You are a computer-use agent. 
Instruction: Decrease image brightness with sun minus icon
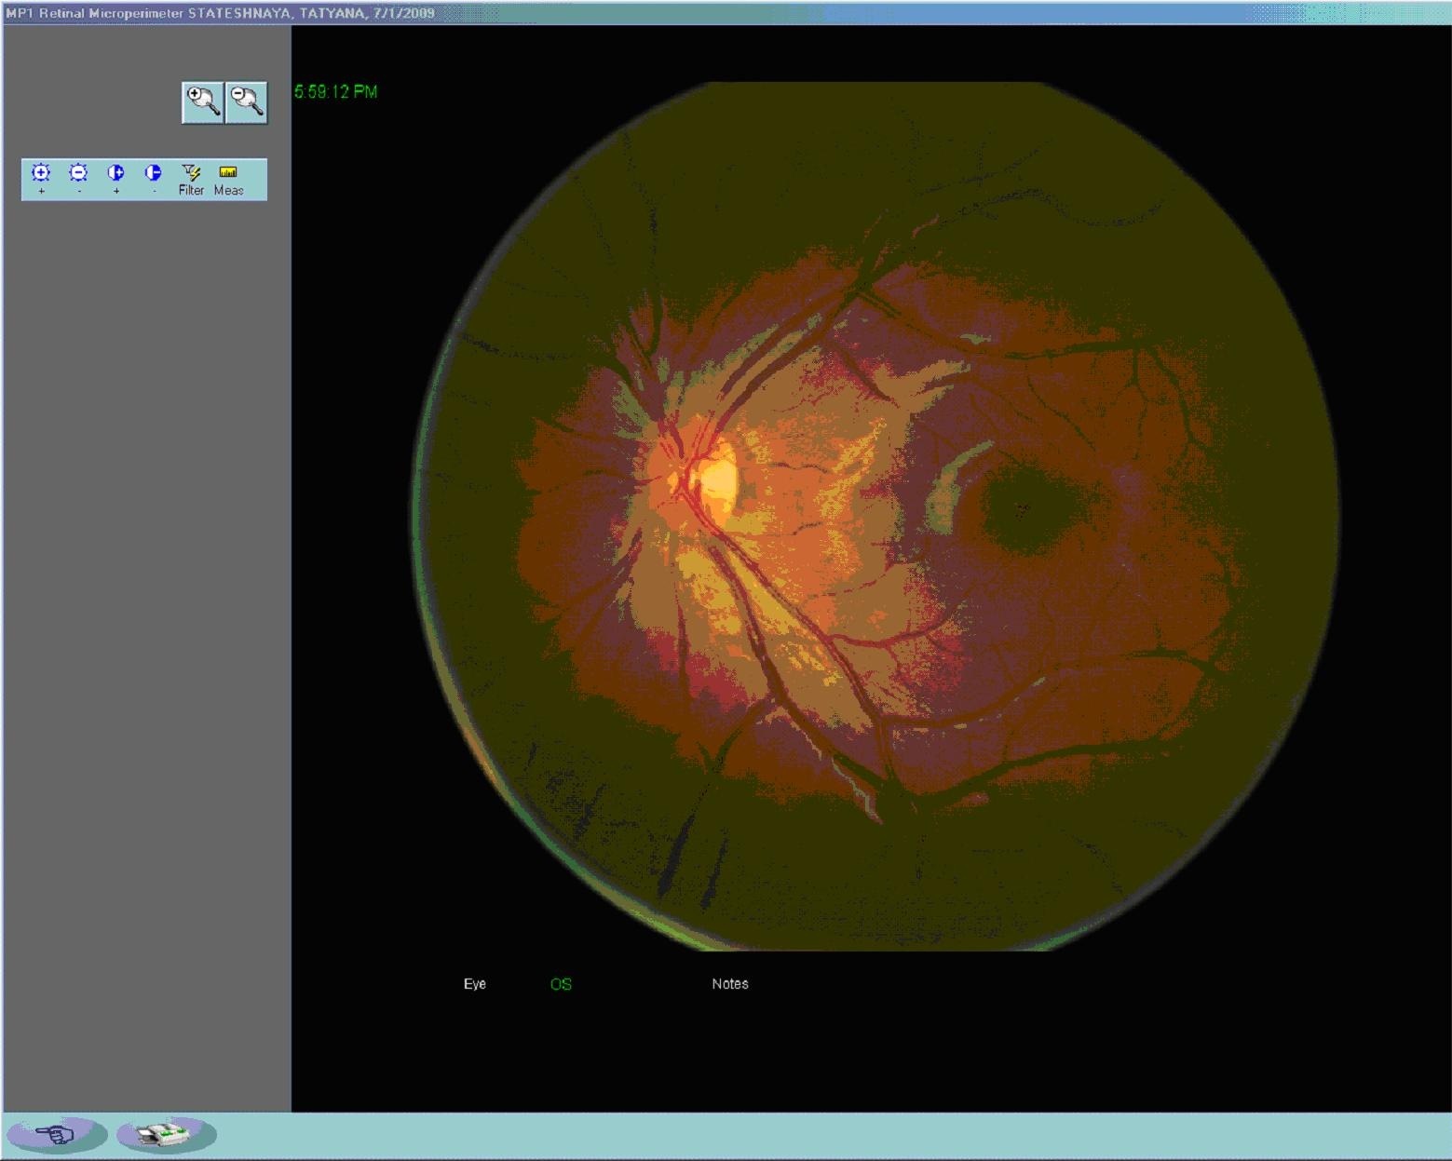pyautogui.click(x=78, y=178)
